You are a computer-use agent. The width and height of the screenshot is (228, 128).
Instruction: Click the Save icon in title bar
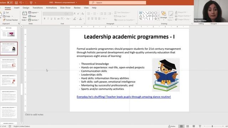[x=16, y=2]
